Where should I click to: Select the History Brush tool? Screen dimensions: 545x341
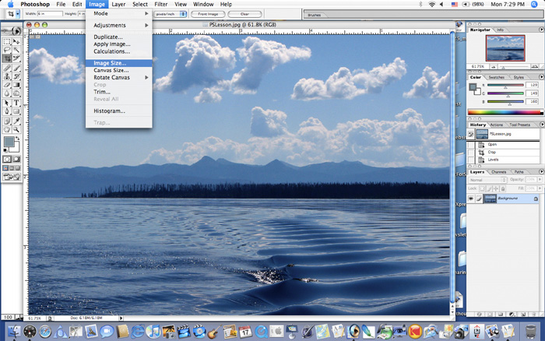click(16, 76)
